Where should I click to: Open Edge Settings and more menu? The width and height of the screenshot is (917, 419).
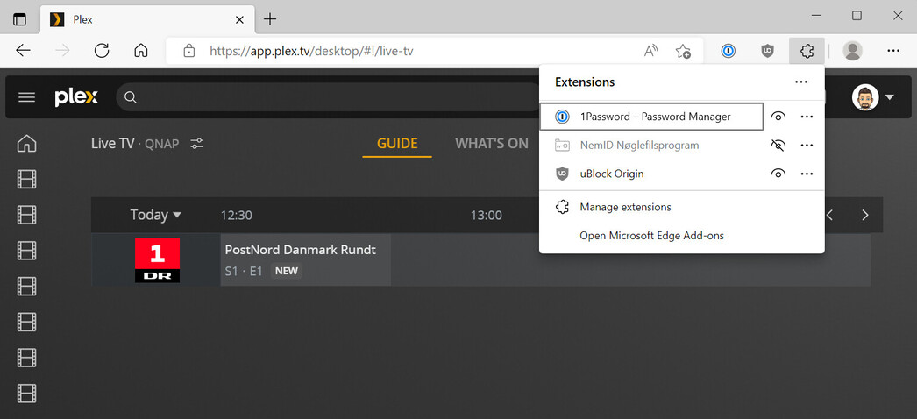click(x=893, y=51)
